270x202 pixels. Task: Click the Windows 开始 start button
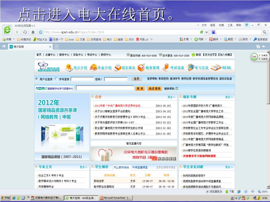5,198
